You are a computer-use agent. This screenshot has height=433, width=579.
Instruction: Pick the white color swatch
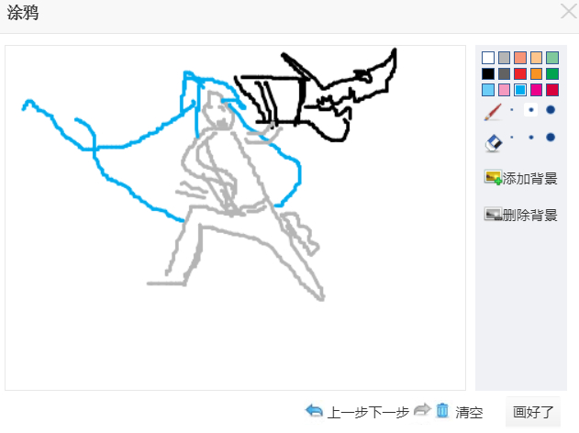[x=488, y=58]
